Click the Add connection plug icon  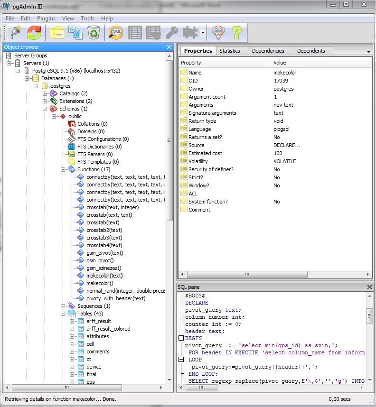[x=16, y=33]
